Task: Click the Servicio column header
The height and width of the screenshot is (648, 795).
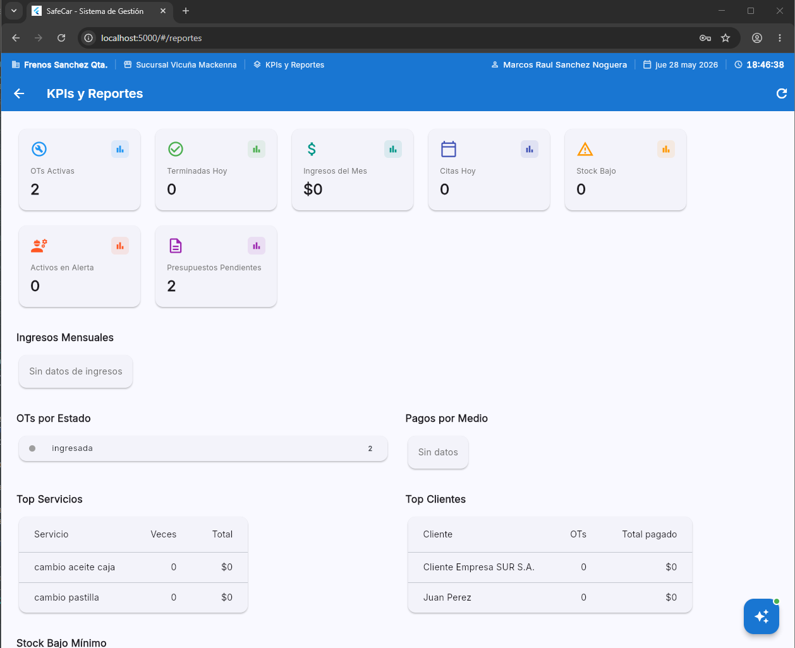Action: [x=51, y=534]
